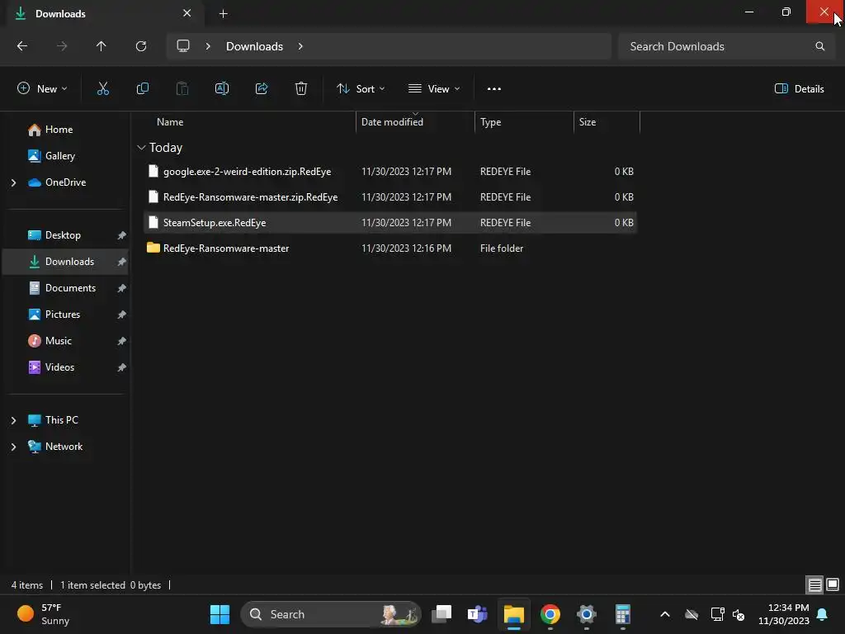Image resolution: width=845 pixels, height=634 pixels.
Task: Click the Rename icon in toolbar
Action: (x=222, y=89)
